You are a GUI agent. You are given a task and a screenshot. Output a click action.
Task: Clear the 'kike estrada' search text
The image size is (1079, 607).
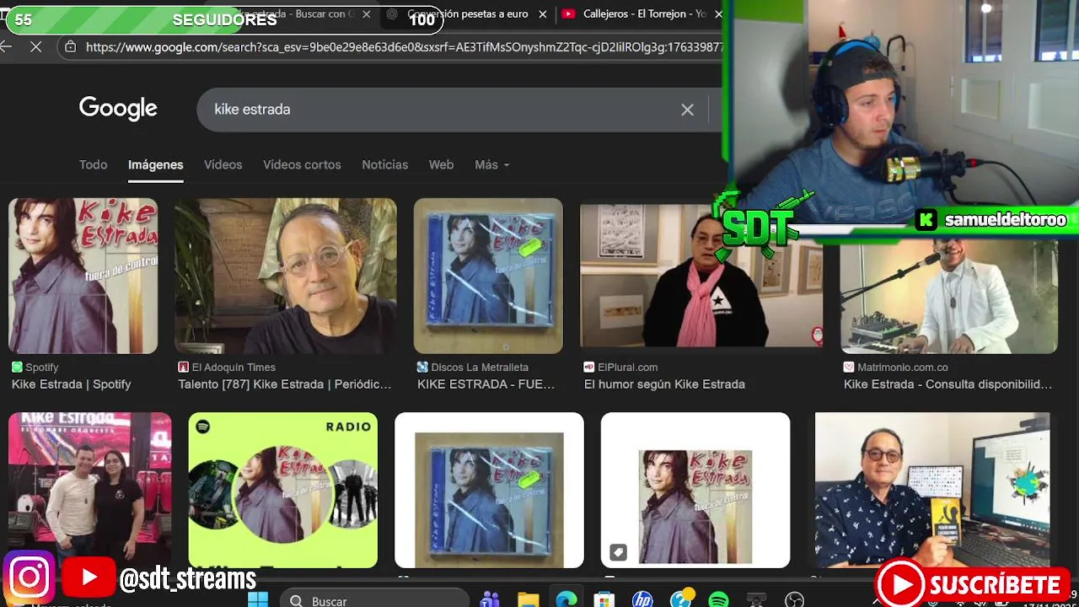687,110
